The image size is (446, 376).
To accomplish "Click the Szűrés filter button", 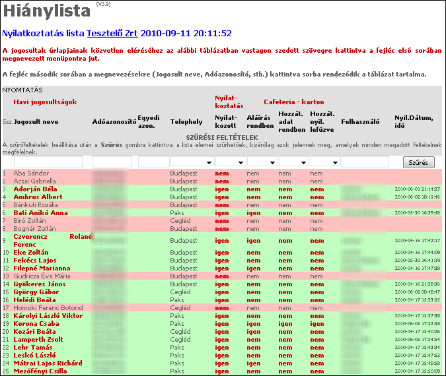I will (418, 162).
